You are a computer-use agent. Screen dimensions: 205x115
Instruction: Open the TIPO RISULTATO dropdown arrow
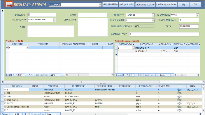coord(55,20)
